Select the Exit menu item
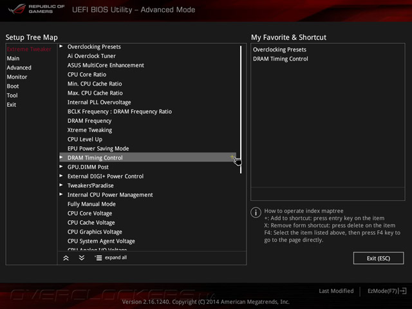 [x=12, y=104]
